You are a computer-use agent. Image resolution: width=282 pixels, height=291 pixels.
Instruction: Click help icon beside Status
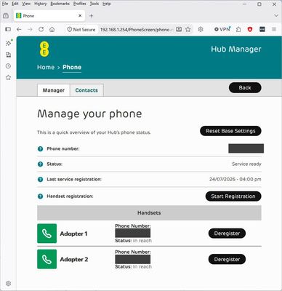coord(40,164)
